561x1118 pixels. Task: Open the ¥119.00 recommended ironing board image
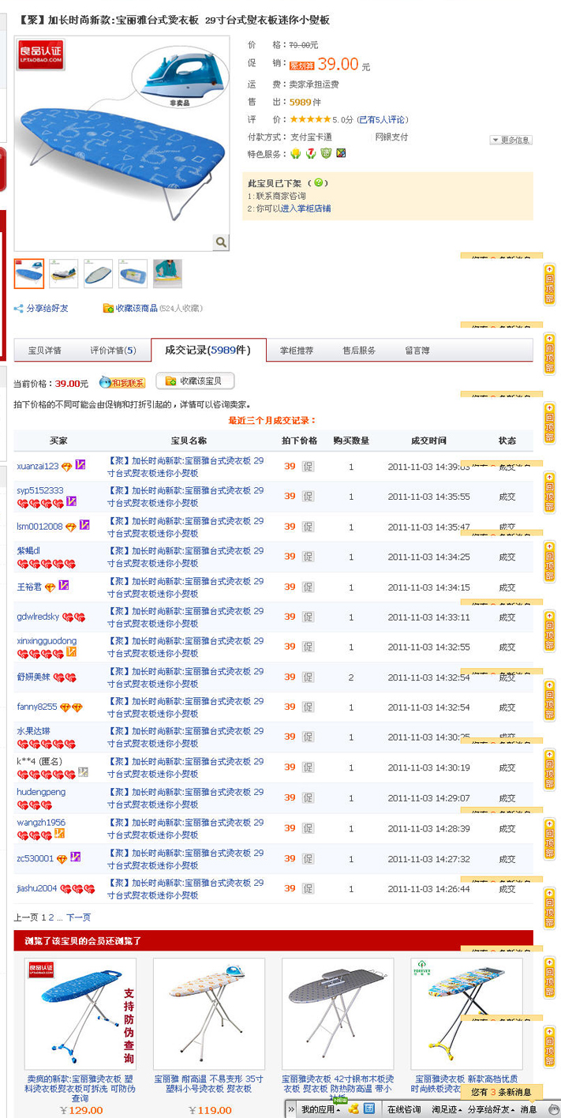tap(209, 1014)
